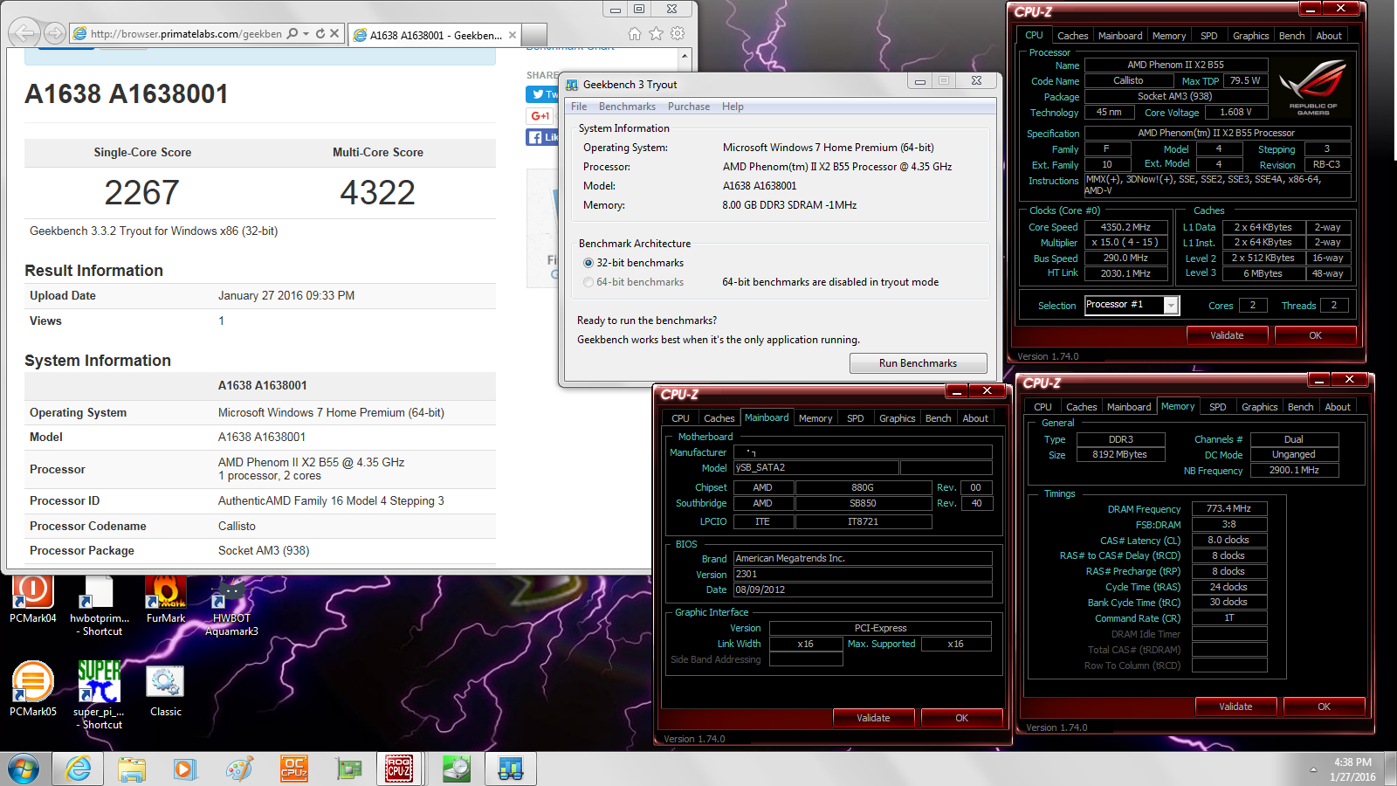This screenshot has height=786, width=1397.
Task: Click DRAM Frequency value 773.4 MHz
Action: [1228, 508]
